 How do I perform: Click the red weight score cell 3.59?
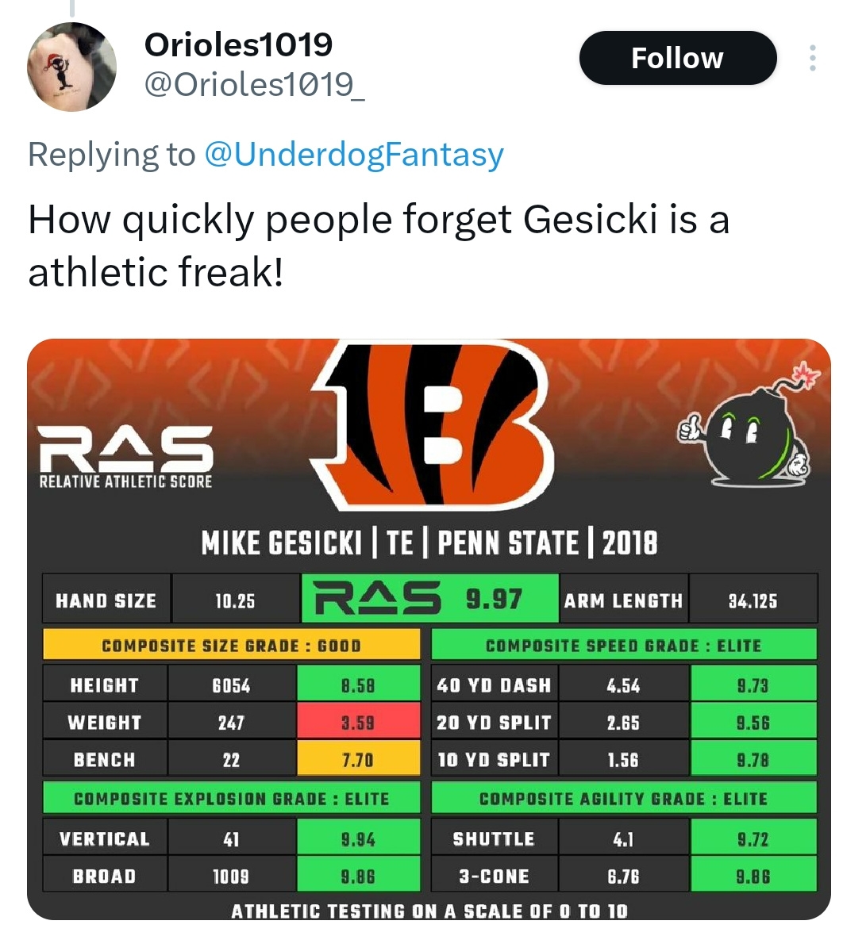359,723
